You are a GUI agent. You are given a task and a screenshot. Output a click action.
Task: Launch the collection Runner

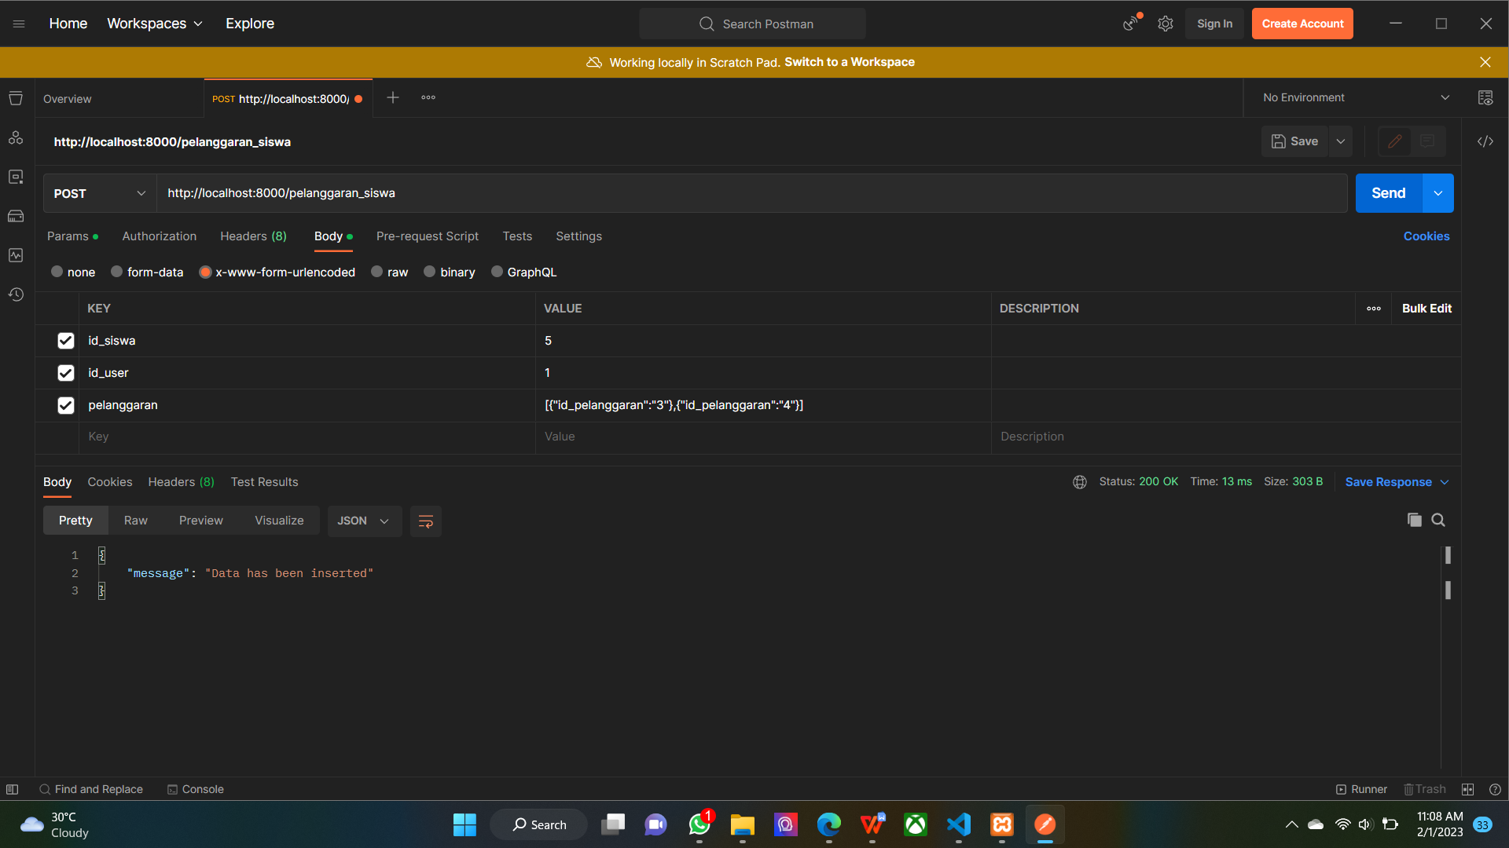coord(1362,789)
